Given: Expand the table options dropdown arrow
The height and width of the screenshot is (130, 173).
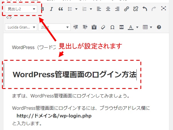Looking at the screenshot, I should (151, 27).
